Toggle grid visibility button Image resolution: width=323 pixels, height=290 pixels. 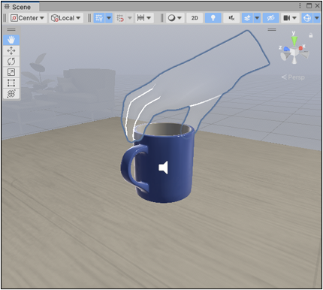pos(99,18)
